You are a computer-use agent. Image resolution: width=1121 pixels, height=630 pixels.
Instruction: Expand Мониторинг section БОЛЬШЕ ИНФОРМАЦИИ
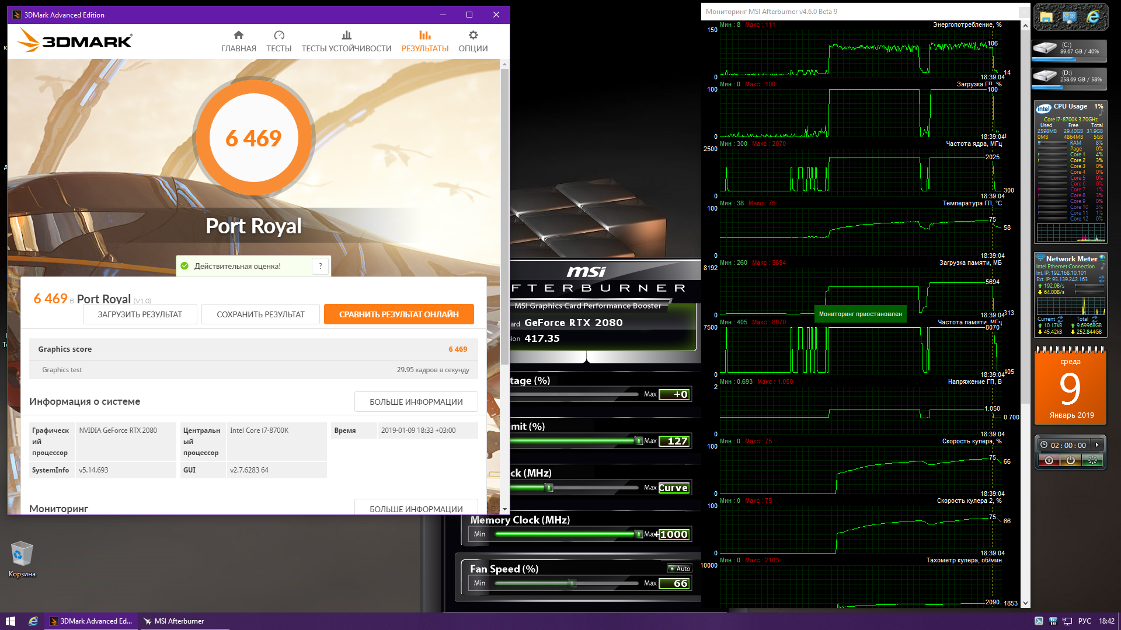click(416, 509)
